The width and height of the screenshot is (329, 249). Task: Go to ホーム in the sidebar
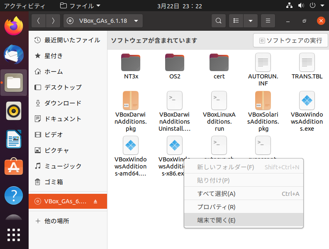tap(68, 72)
